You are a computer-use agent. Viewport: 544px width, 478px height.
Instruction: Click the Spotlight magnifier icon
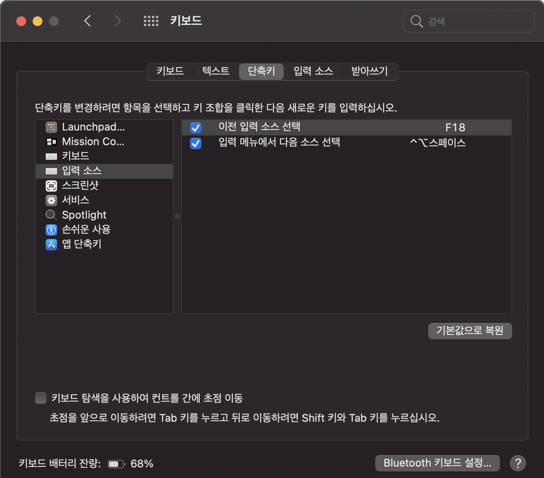coord(51,215)
